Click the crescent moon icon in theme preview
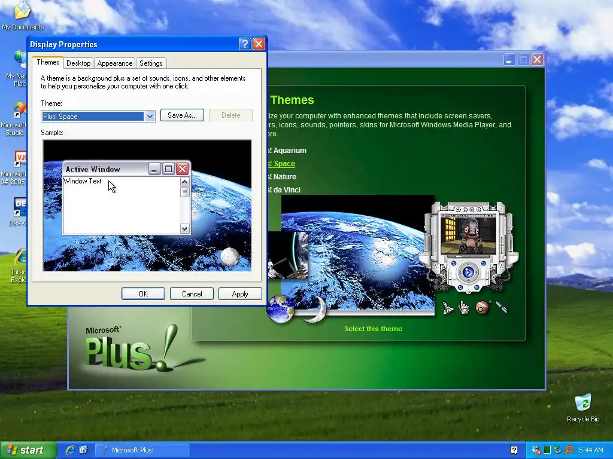The width and height of the screenshot is (613, 459). click(x=315, y=309)
